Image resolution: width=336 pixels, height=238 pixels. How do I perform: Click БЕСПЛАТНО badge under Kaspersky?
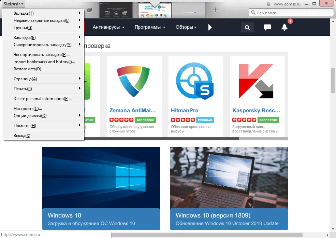point(268,120)
